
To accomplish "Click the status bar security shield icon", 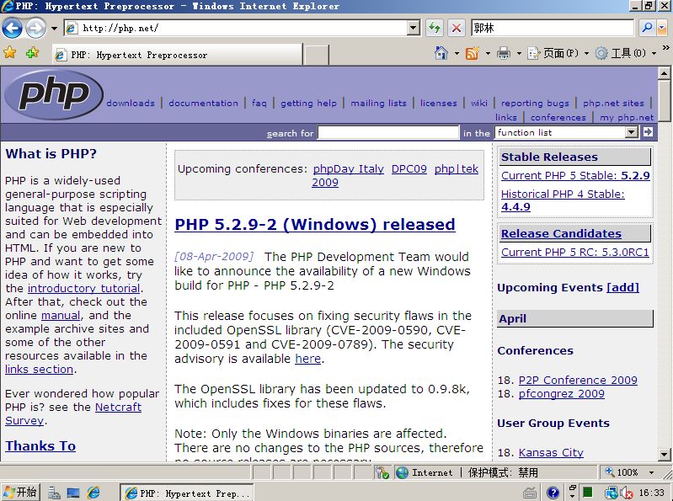I will pyautogui.click(x=382, y=472).
